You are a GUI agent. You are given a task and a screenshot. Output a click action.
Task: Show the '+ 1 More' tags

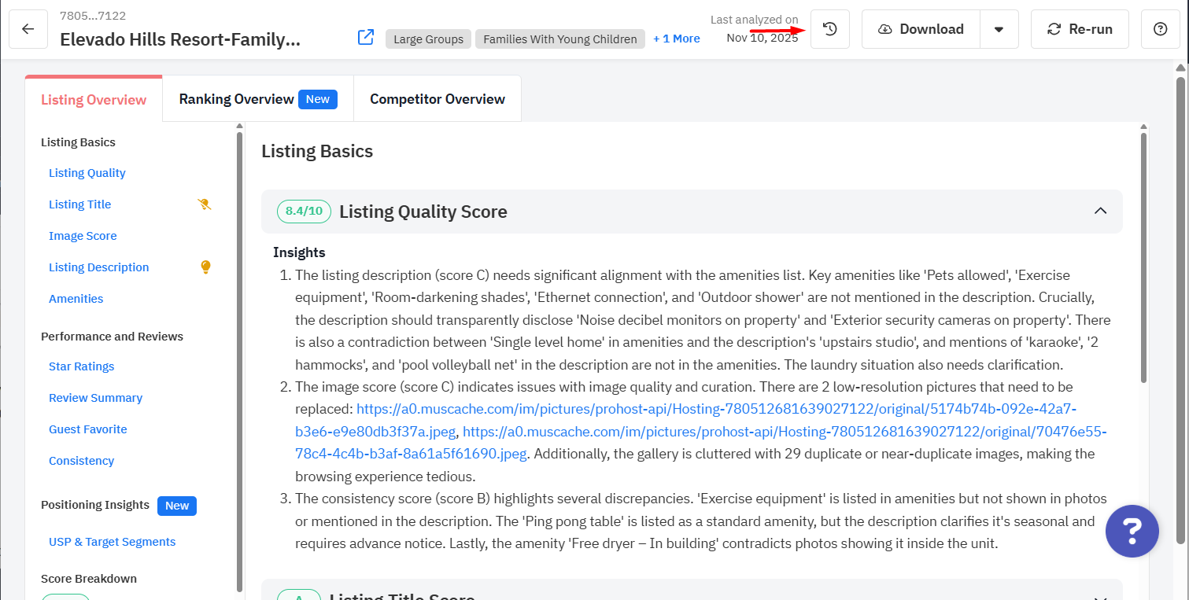pos(676,39)
